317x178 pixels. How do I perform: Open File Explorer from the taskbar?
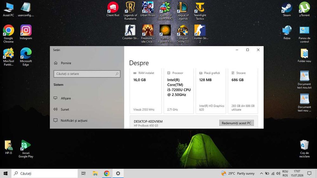(95, 173)
